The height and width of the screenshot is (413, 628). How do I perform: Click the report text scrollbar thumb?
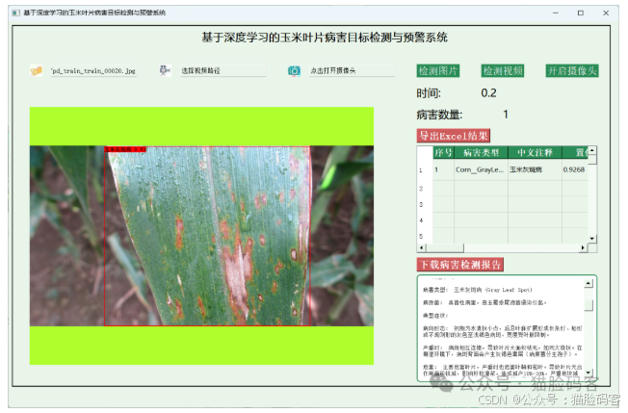click(x=589, y=305)
